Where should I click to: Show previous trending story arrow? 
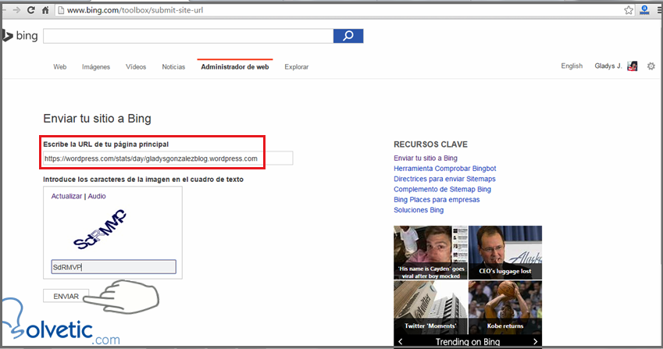click(401, 341)
